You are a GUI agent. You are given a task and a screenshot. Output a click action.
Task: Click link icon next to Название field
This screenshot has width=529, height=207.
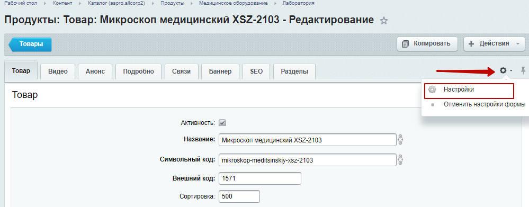click(400, 140)
